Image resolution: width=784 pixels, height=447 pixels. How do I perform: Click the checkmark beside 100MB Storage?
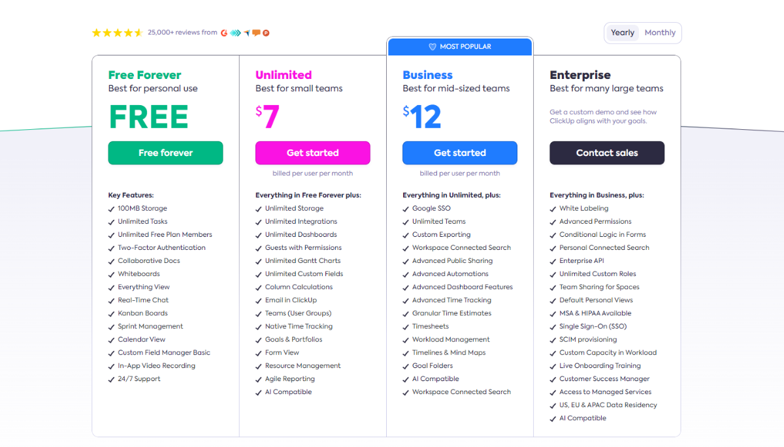click(111, 208)
